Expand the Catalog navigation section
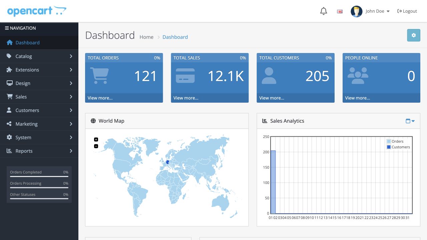 point(39,56)
